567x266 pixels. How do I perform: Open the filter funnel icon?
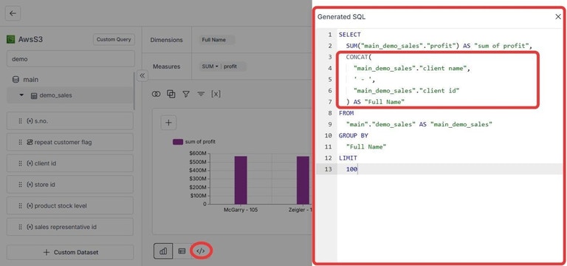(186, 94)
